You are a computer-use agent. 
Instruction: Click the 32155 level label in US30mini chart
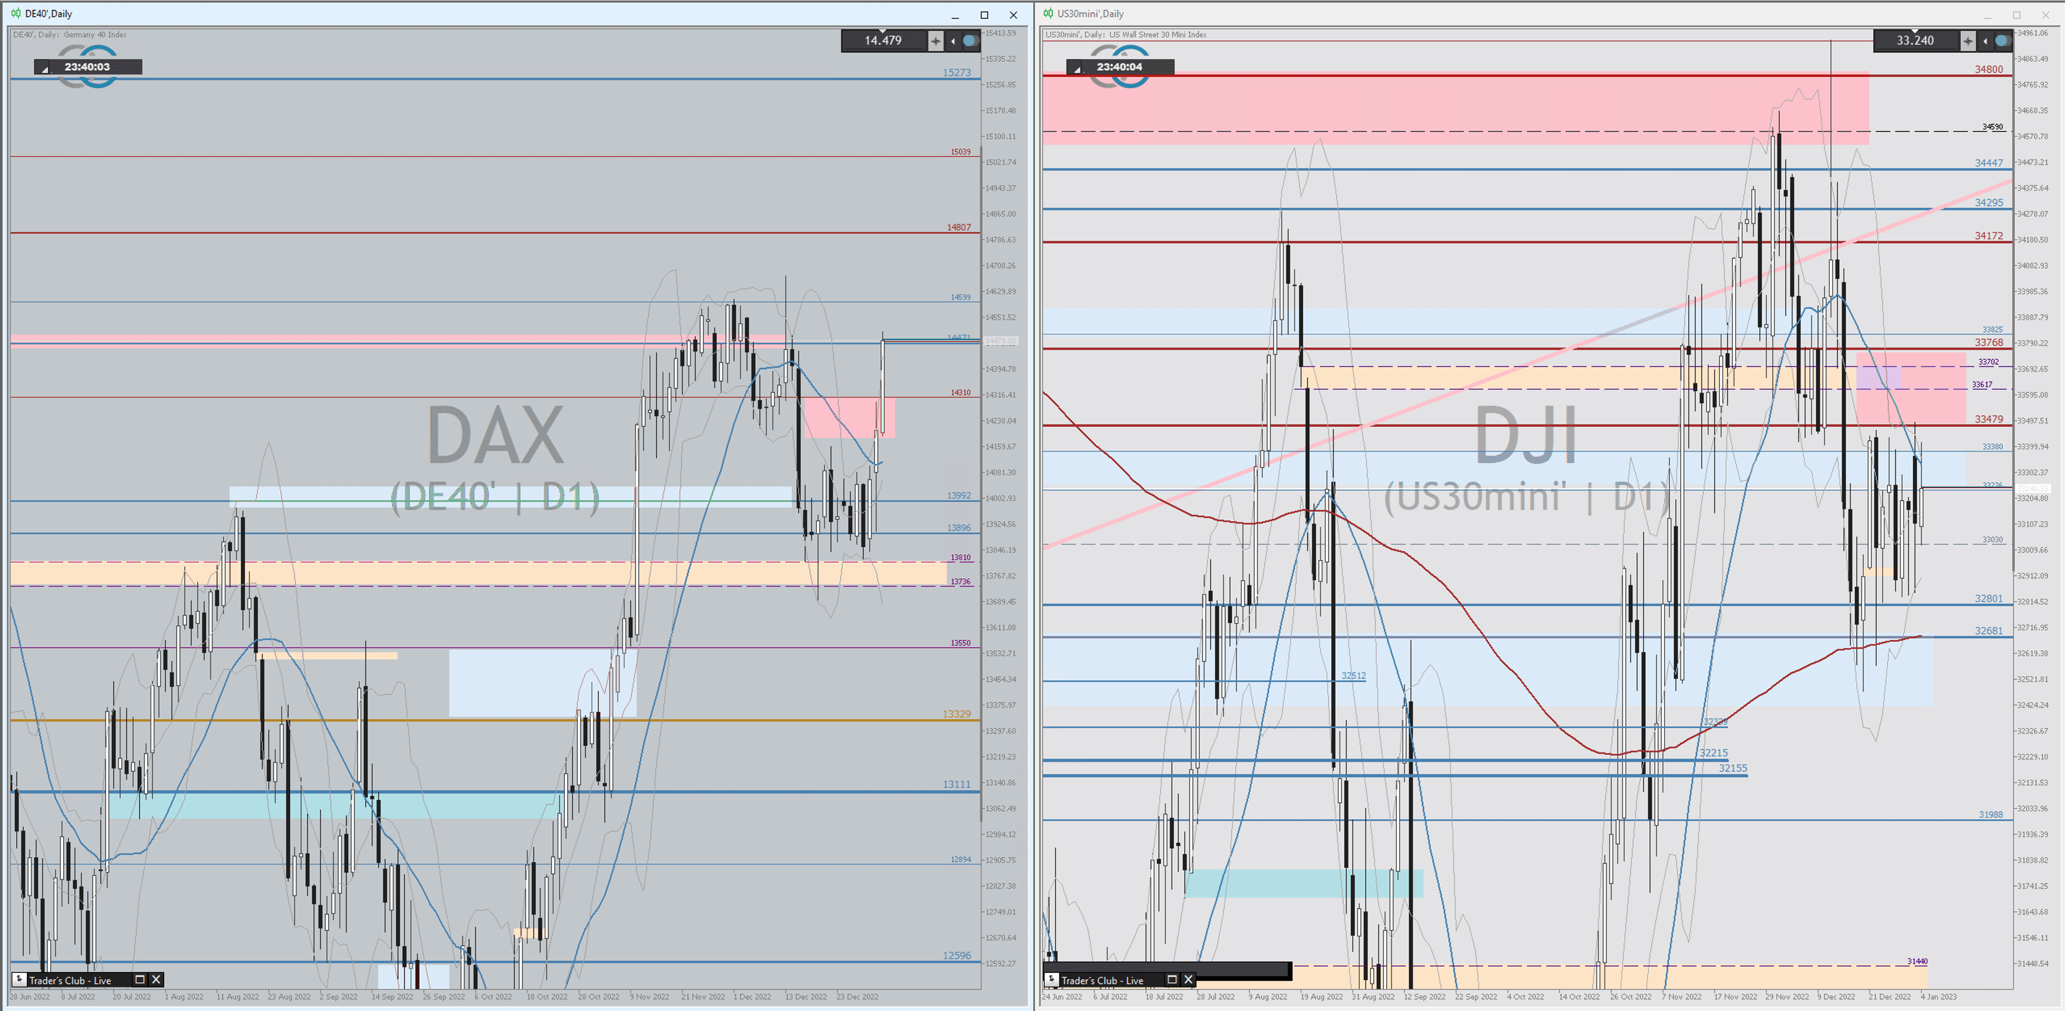1733,768
